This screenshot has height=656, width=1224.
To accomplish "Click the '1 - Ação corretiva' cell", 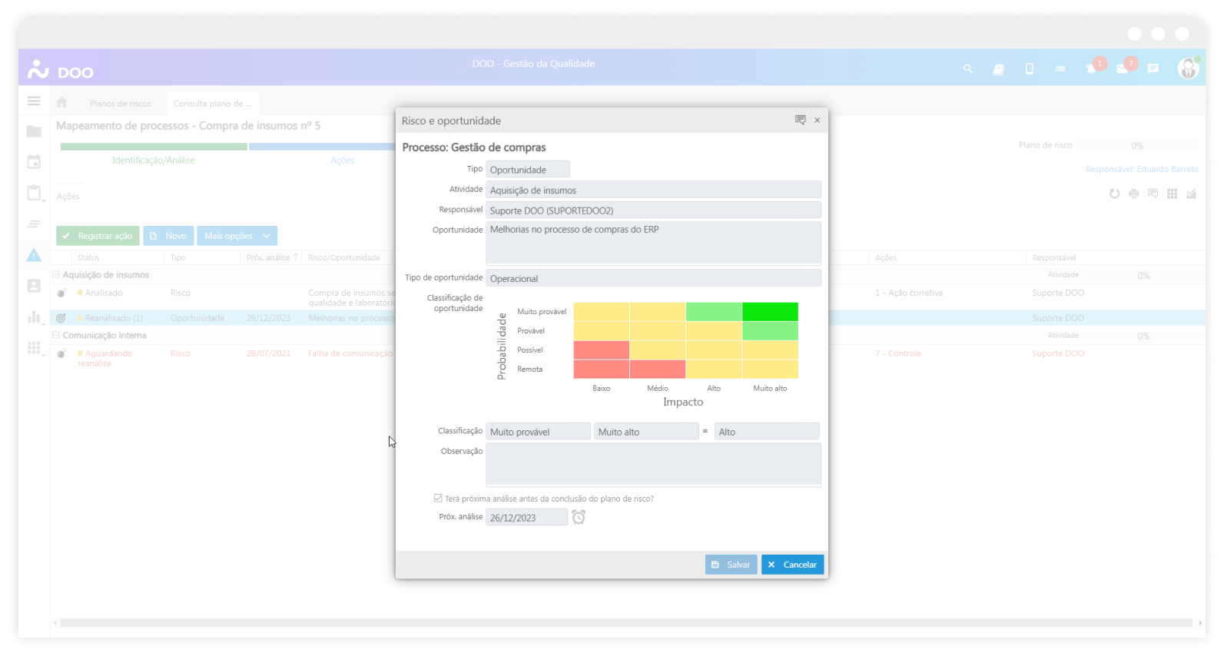I will (x=908, y=293).
